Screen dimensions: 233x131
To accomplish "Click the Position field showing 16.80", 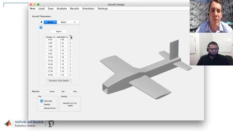I will pos(50,64).
